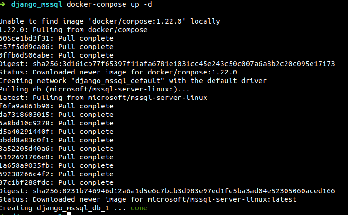Click the f6fa9a861b90 Pull complete line

pyautogui.click(x=57, y=106)
